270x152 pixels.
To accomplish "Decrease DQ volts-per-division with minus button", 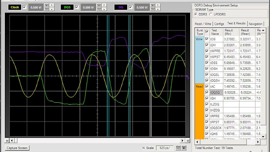I will tap(153, 9).
